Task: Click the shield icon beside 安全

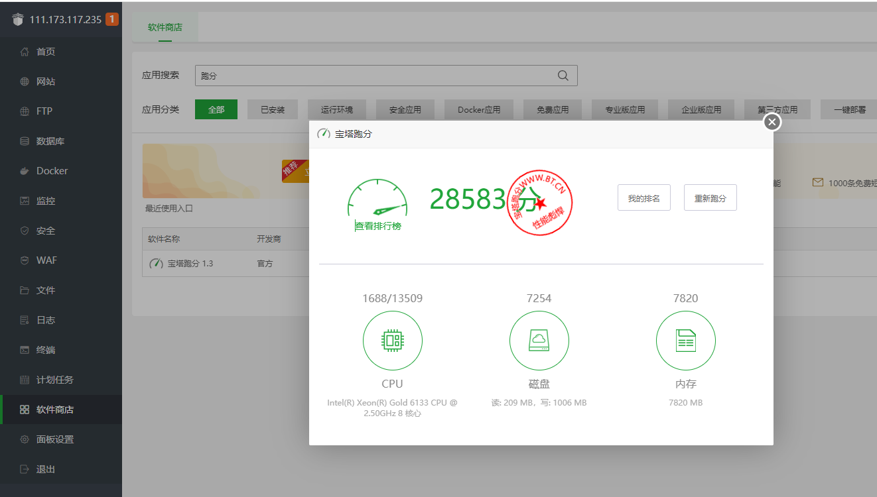Action: point(25,231)
